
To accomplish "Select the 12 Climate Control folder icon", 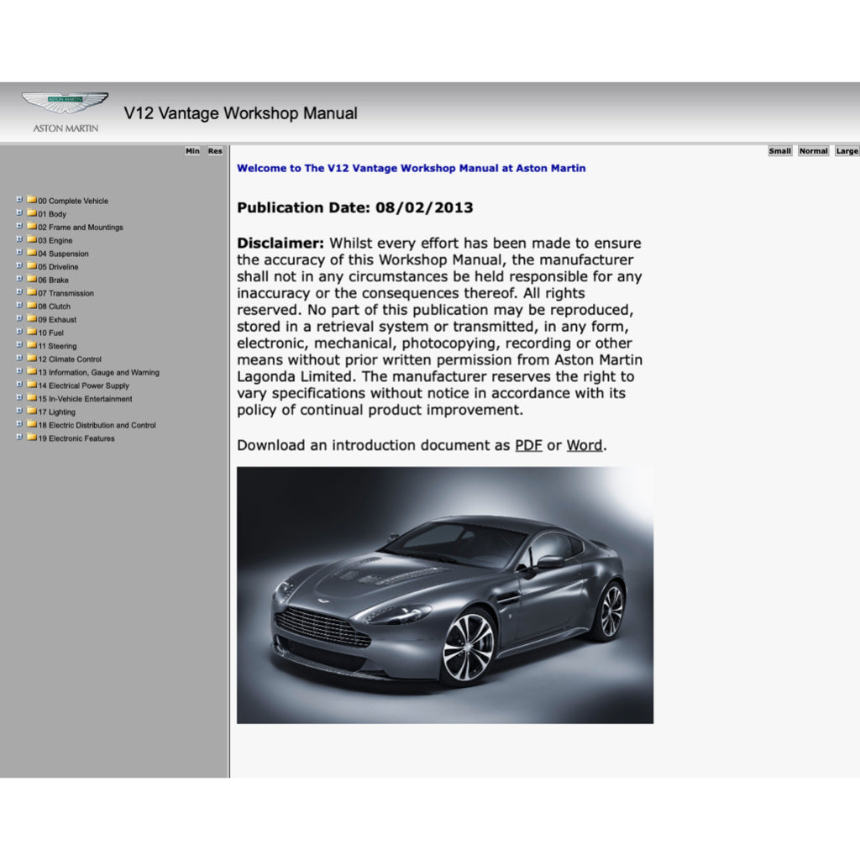I will tap(32, 359).
